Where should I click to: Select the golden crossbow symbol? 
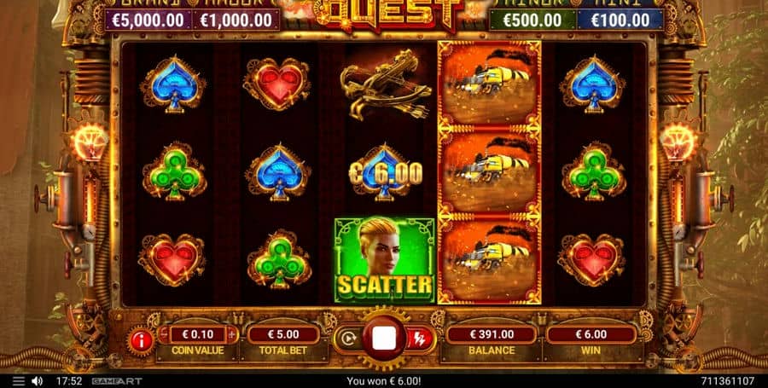386,84
